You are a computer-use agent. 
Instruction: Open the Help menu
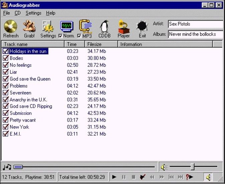[x=51, y=13]
